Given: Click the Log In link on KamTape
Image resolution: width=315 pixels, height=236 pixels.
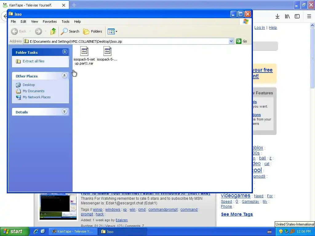Looking at the screenshot, I should click(x=260, y=27).
